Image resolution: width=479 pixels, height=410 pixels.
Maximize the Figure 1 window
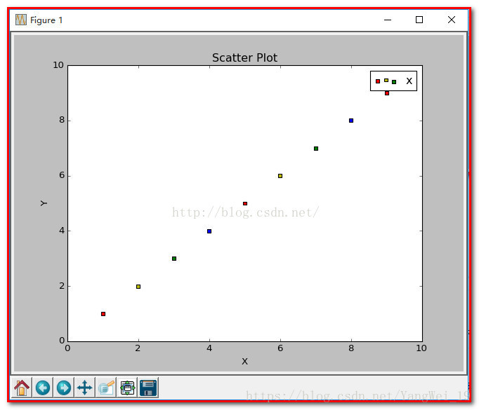pyautogui.click(x=419, y=20)
